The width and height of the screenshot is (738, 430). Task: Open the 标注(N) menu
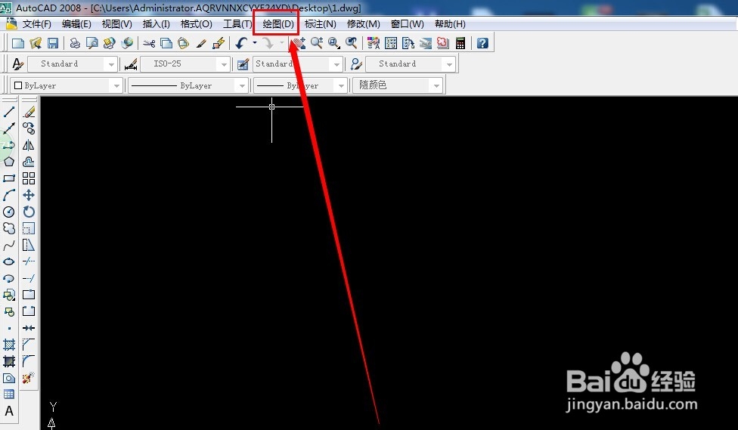click(x=321, y=24)
